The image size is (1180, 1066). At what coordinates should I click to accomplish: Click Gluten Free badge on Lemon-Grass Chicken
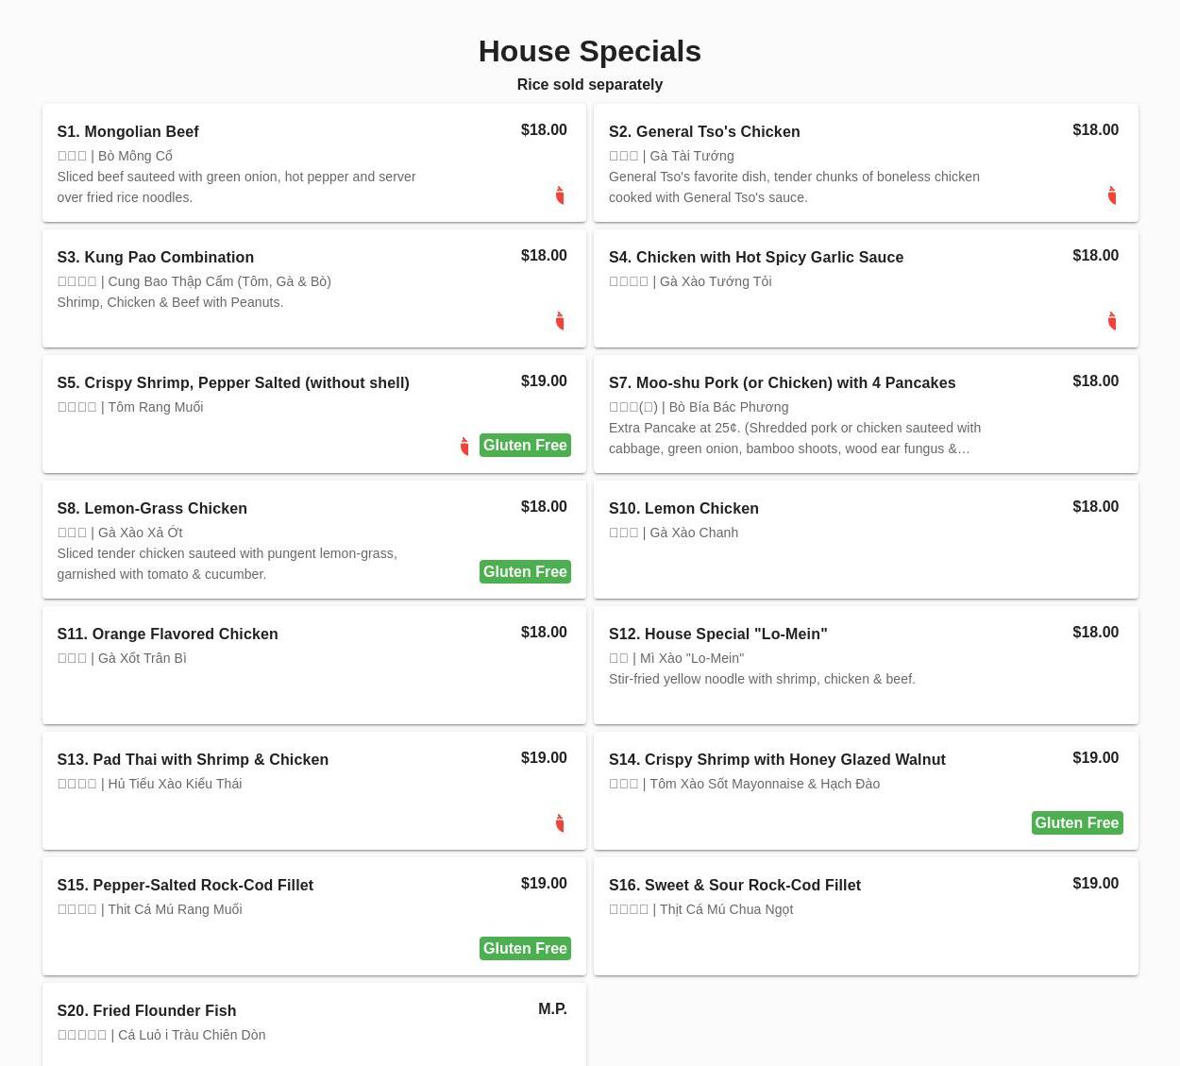(x=525, y=571)
